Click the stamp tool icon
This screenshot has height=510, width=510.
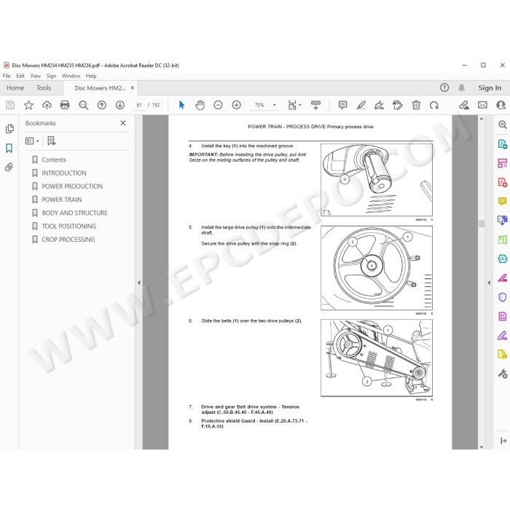click(398, 105)
